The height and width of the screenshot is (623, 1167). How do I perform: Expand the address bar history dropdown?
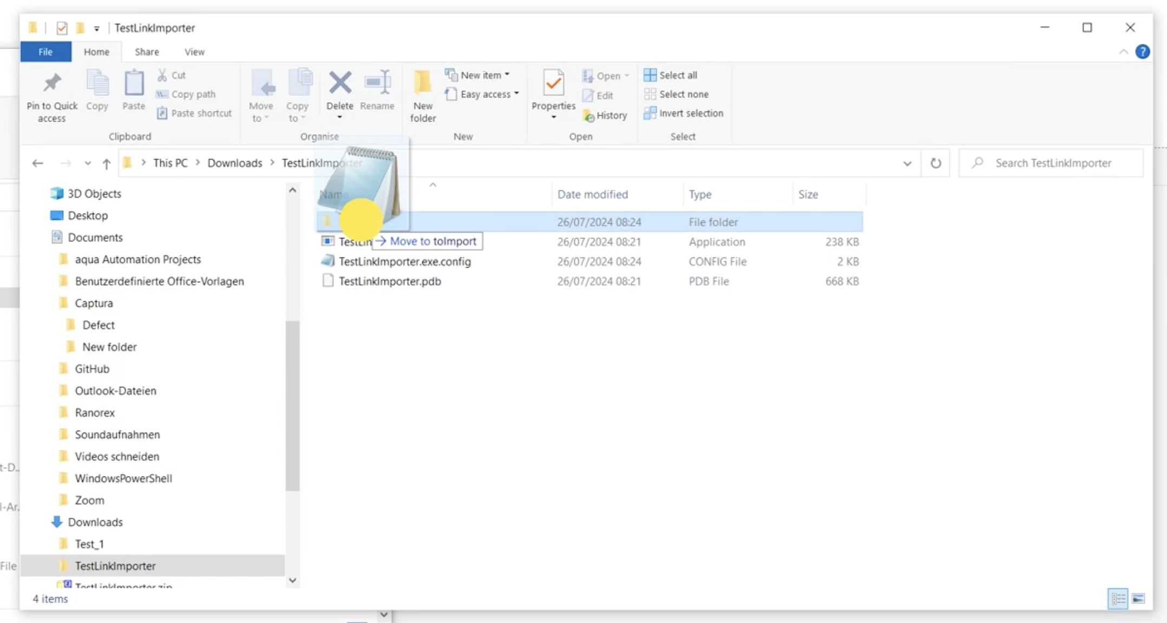[x=907, y=163]
